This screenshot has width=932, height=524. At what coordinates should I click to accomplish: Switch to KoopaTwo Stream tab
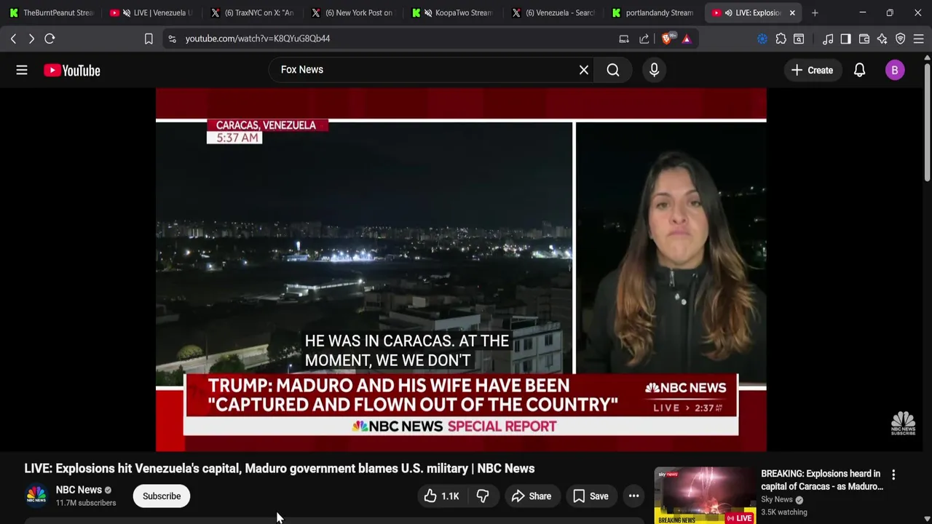click(459, 12)
